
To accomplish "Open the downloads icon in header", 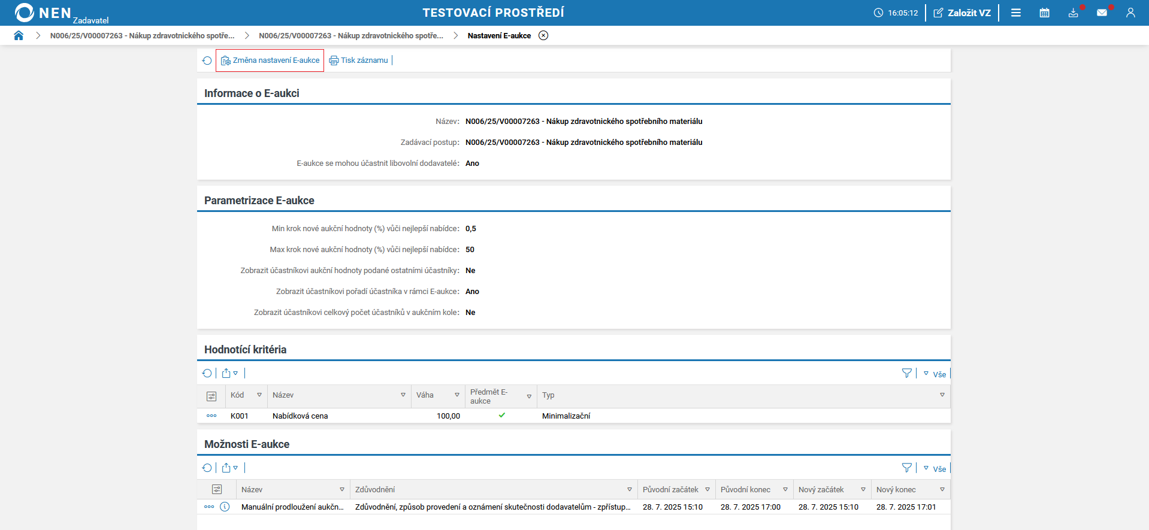I will [x=1073, y=13].
